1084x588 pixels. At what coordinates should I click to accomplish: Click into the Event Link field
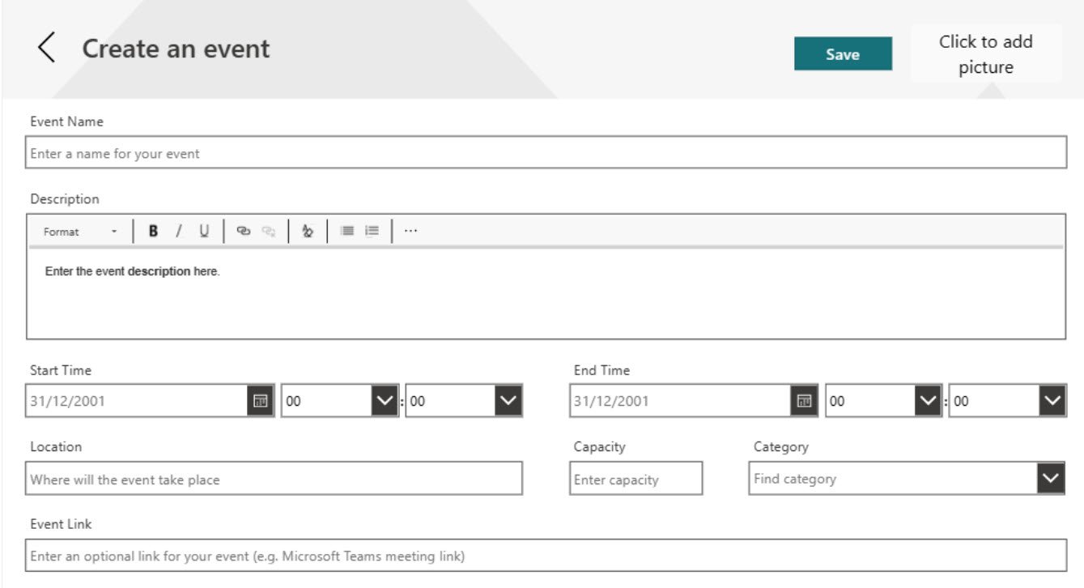(x=546, y=556)
